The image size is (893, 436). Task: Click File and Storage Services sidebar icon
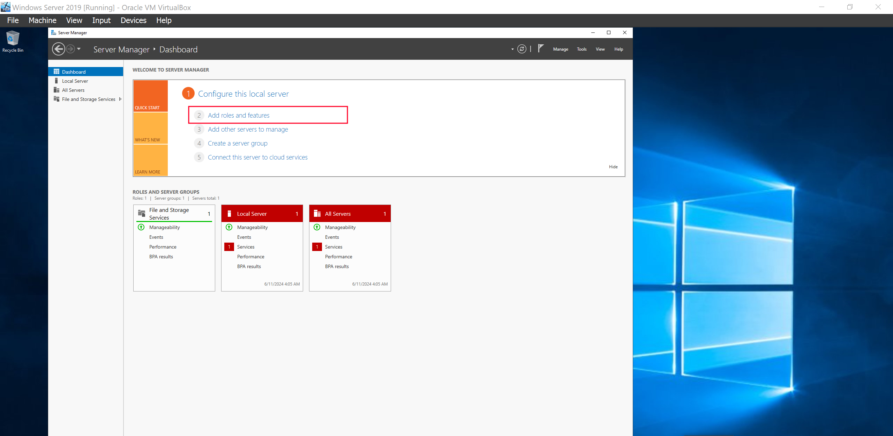tap(57, 99)
